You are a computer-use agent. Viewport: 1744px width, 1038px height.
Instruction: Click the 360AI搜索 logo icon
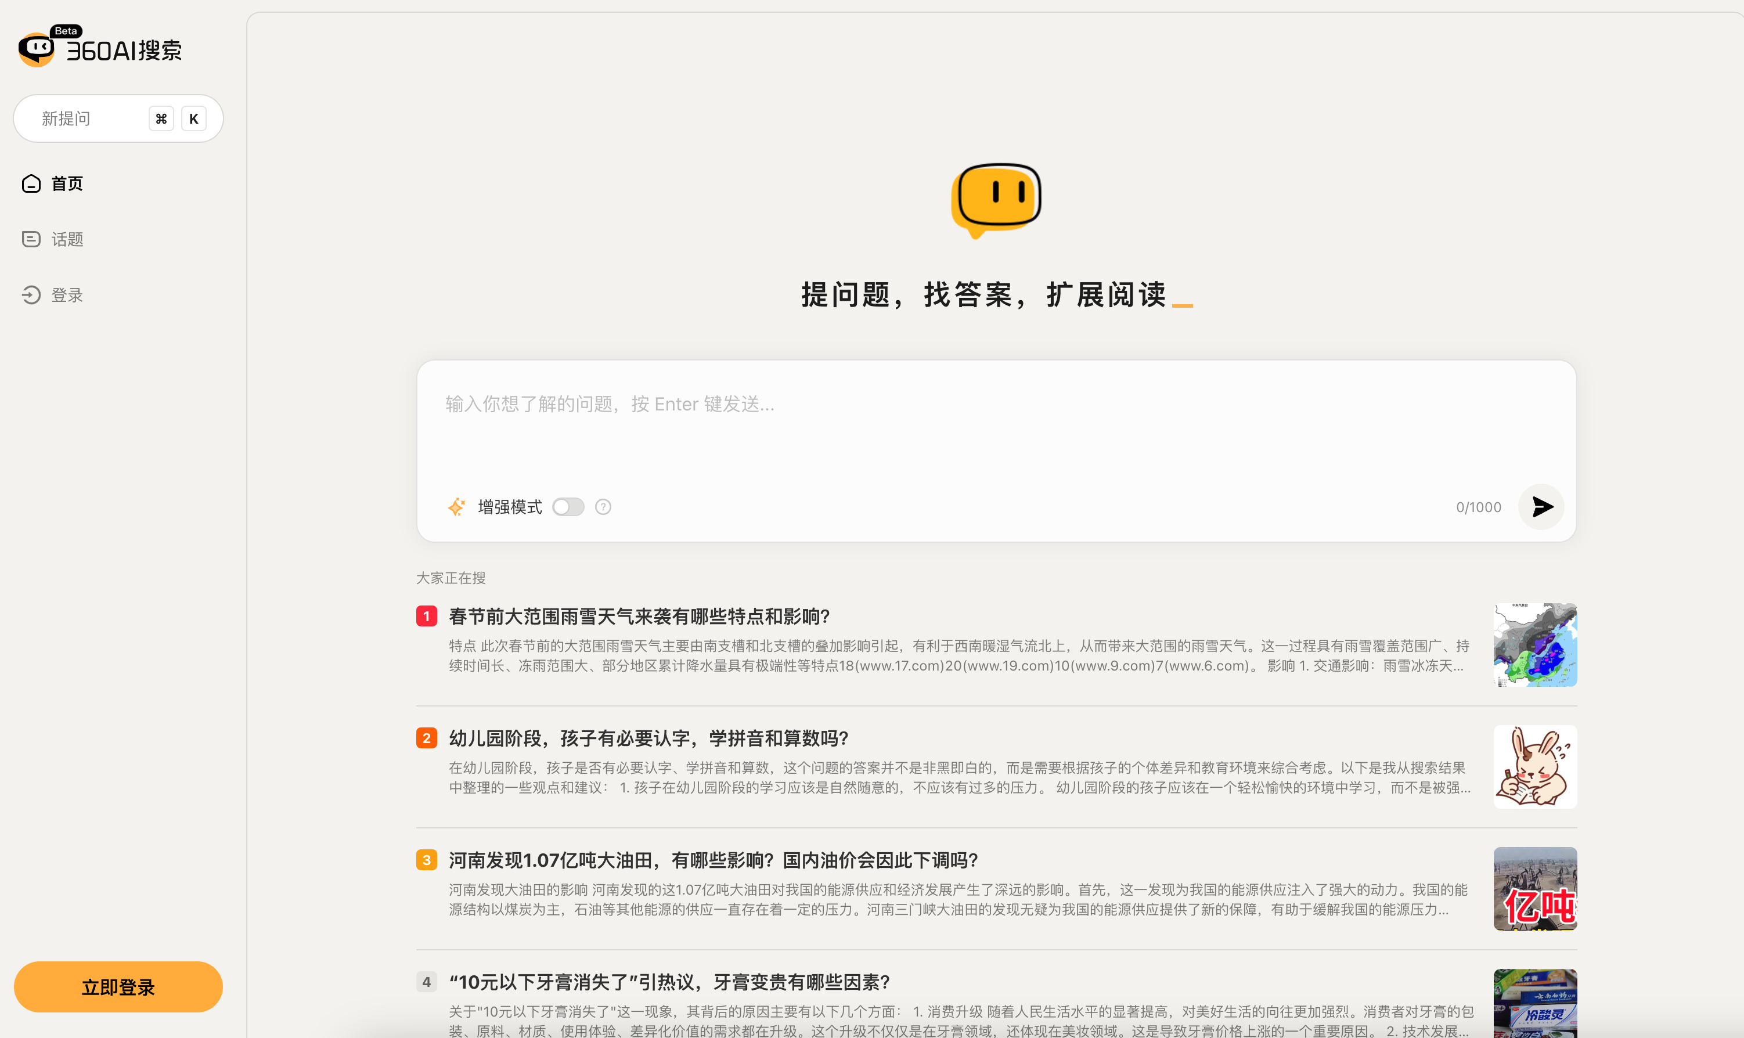(37, 49)
